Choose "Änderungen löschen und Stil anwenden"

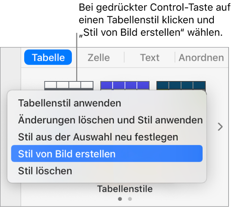click(110, 120)
